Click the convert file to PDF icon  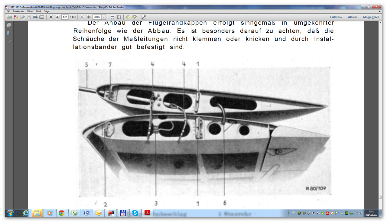click(9, 17)
